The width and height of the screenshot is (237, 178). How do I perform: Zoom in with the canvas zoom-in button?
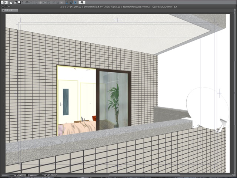[23, 175]
